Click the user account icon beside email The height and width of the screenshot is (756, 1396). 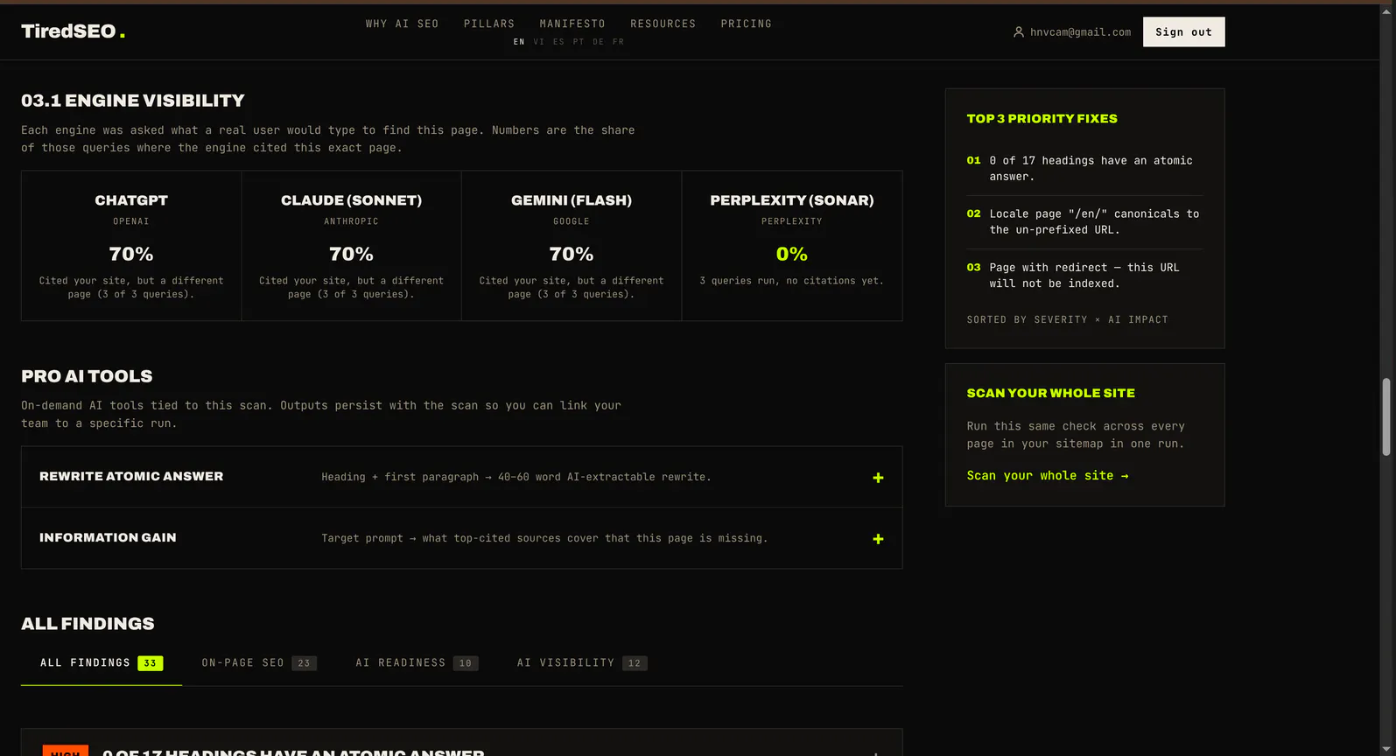(1019, 32)
